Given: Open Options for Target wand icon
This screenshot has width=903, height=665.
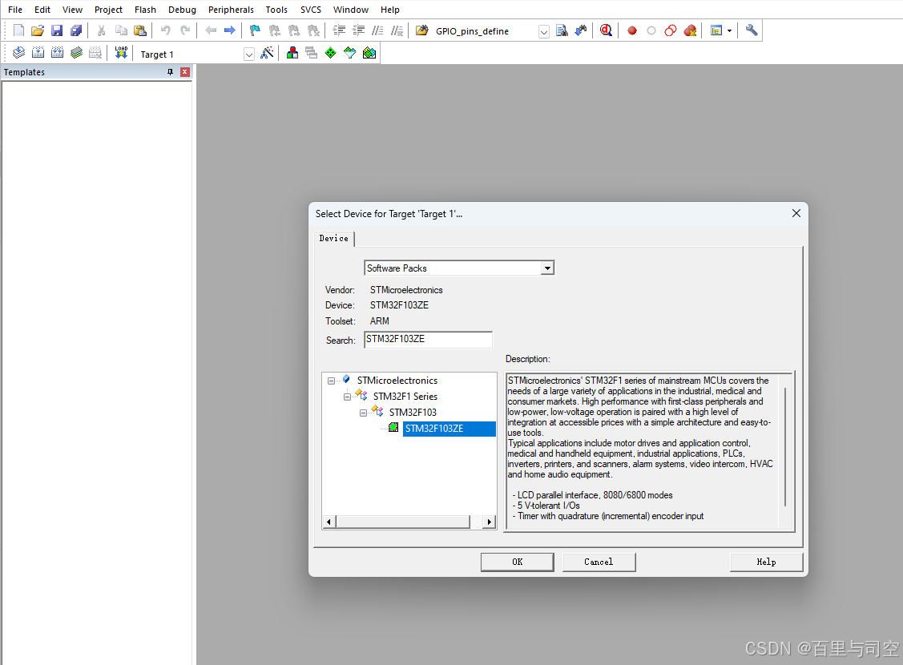Looking at the screenshot, I should pyautogui.click(x=268, y=53).
